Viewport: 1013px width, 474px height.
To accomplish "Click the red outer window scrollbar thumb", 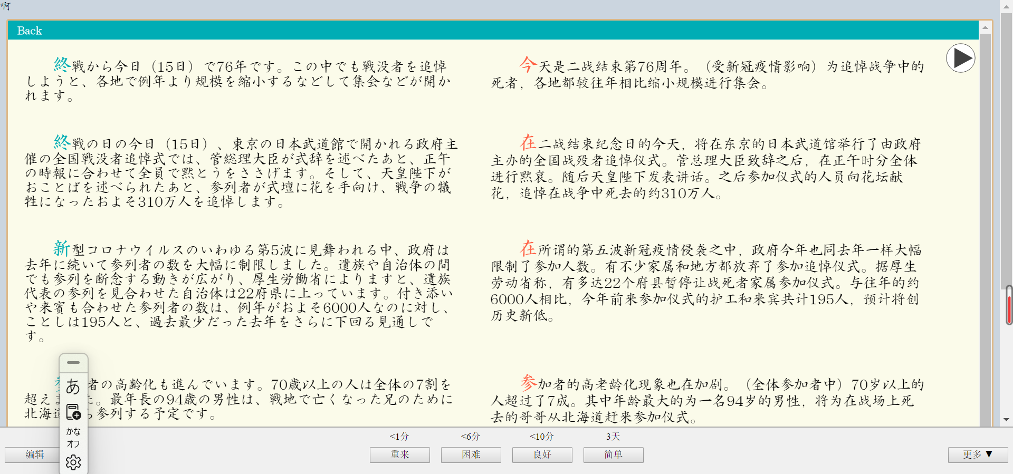I will [1009, 305].
